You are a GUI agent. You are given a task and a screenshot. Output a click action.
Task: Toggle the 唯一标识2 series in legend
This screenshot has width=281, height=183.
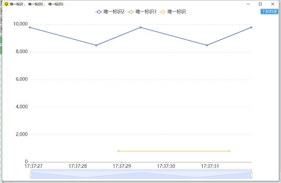[110, 12]
